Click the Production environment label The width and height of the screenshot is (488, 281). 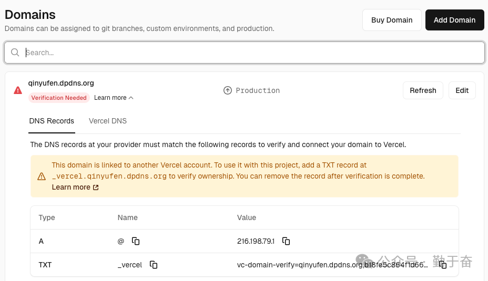258,90
